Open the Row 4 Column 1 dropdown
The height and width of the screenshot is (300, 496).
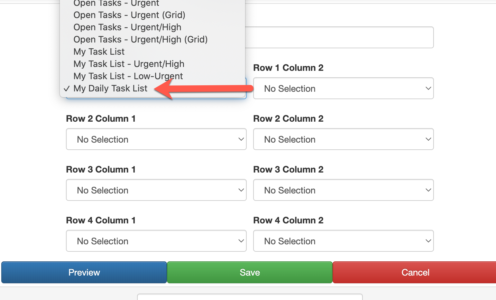click(x=156, y=241)
